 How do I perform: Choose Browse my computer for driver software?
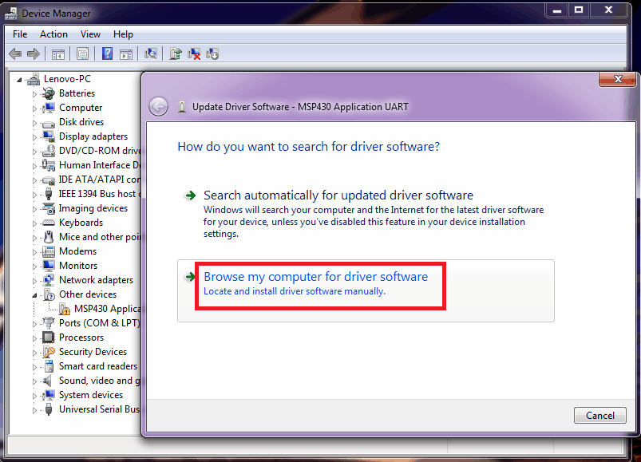coord(315,277)
